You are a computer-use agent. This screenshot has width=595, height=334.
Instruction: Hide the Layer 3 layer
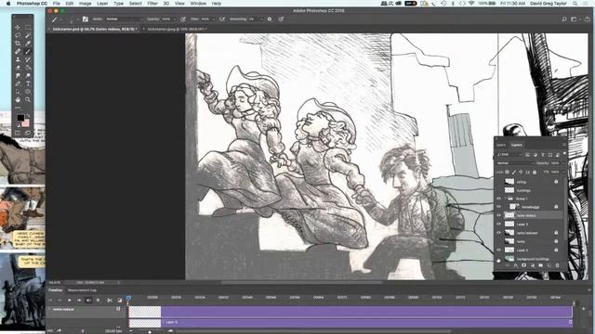498,225
